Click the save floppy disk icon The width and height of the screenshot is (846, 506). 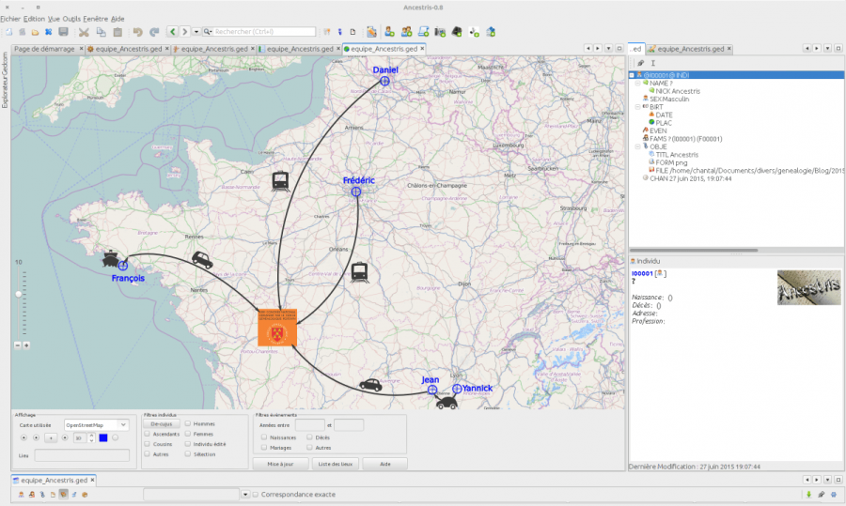point(63,32)
